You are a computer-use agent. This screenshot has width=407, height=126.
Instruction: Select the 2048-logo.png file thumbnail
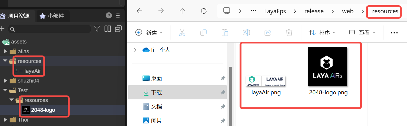pos(328,67)
